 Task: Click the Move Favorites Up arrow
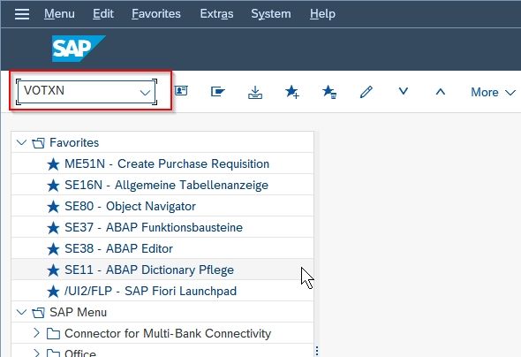coord(441,91)
